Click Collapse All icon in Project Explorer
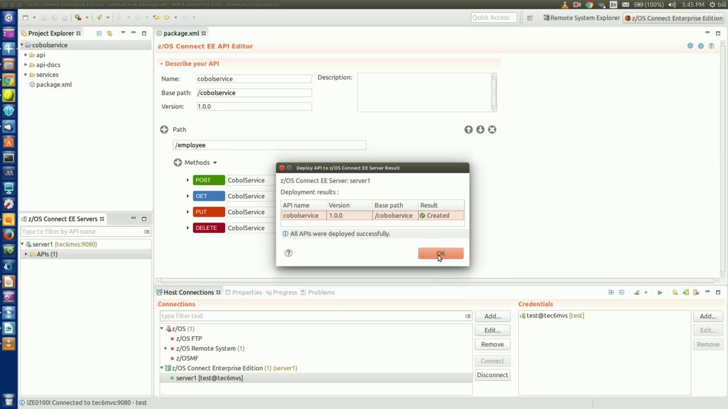 pos(99,34)
